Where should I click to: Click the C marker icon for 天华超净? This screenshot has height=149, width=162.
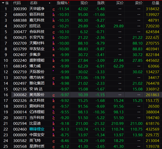(x=54, y=10)
